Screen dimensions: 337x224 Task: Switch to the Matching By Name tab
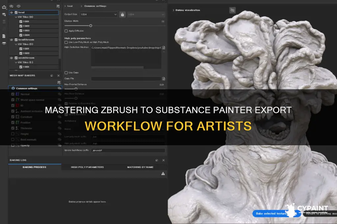click(x=140, y=167)
